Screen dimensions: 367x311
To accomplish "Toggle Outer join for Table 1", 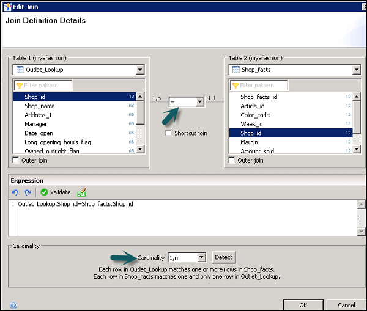I will [16, 161].
